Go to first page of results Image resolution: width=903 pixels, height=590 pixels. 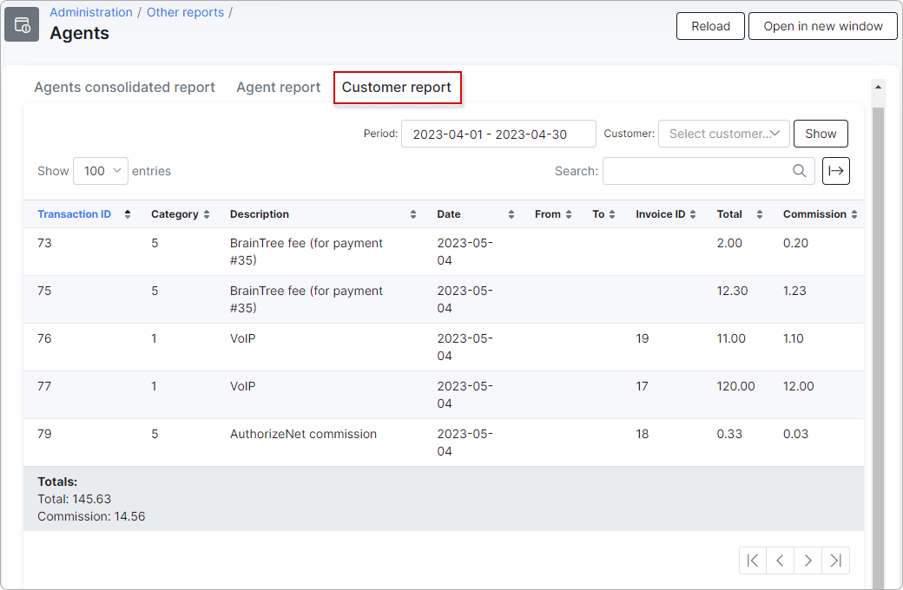[753, 560]
